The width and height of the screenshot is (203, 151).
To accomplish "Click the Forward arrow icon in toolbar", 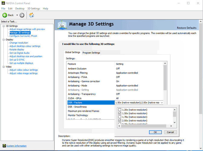I will click(x=22, y=15).
